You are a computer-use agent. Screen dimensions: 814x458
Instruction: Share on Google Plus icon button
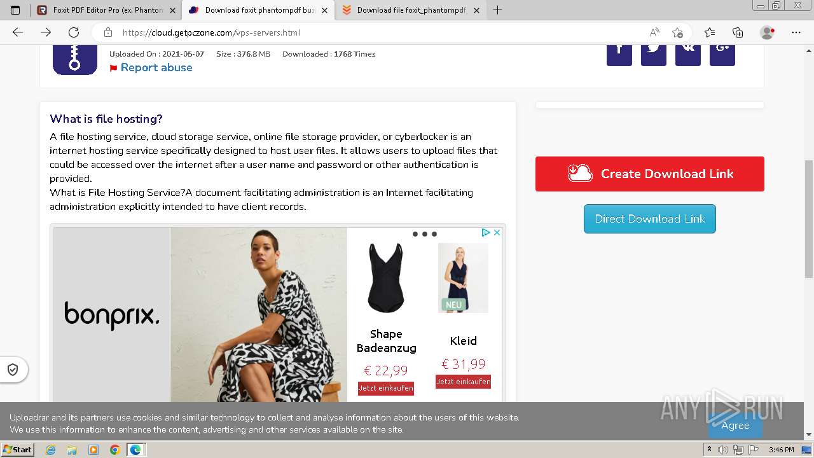[x=722, y=51]
